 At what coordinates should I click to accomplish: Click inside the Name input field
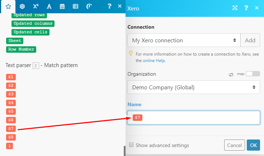point(194,118)
